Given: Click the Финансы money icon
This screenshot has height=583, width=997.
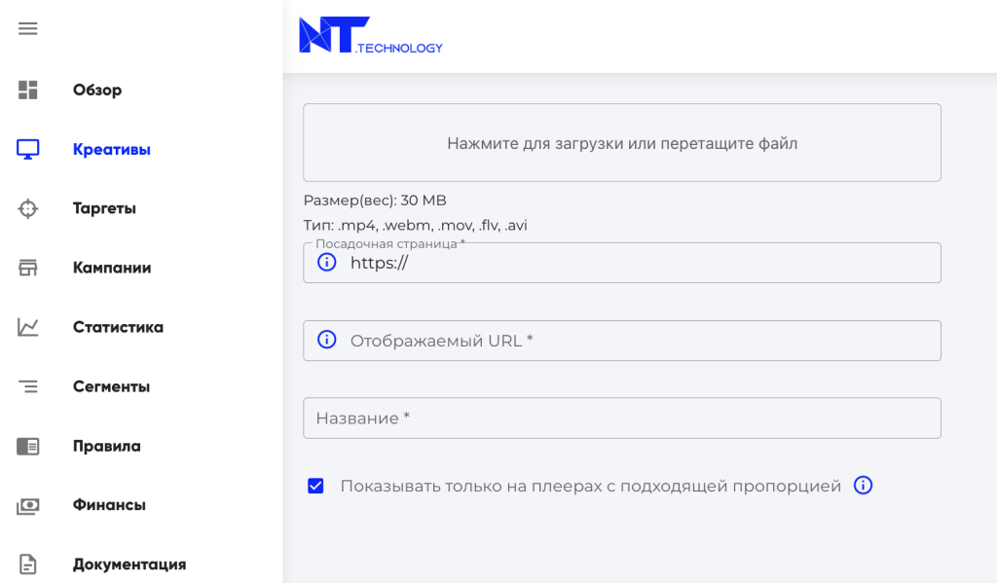Looking at the screenshot, I should pyautogui.click(x=28, y=505).
